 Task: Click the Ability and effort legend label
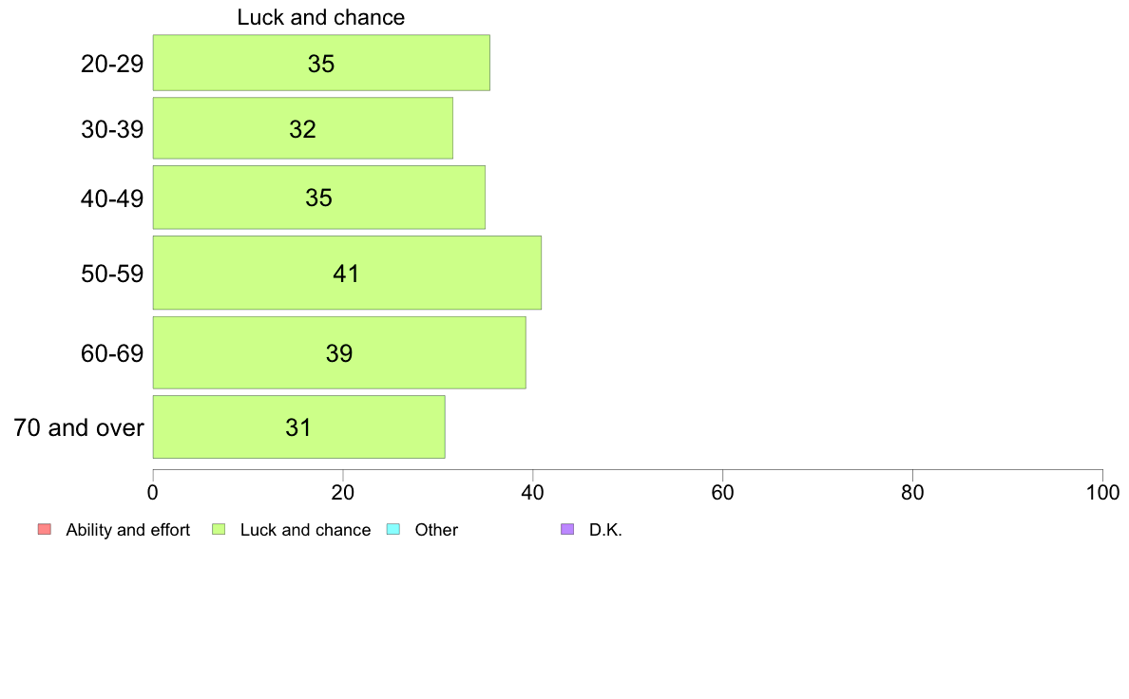point(128,530)
